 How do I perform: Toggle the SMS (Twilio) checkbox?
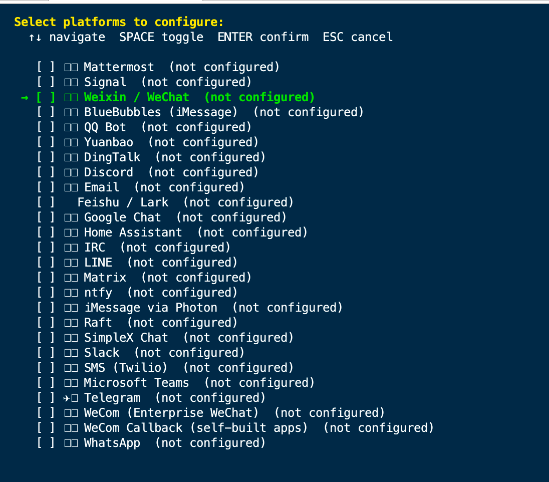pyautogui.click(x=46, y=367)
